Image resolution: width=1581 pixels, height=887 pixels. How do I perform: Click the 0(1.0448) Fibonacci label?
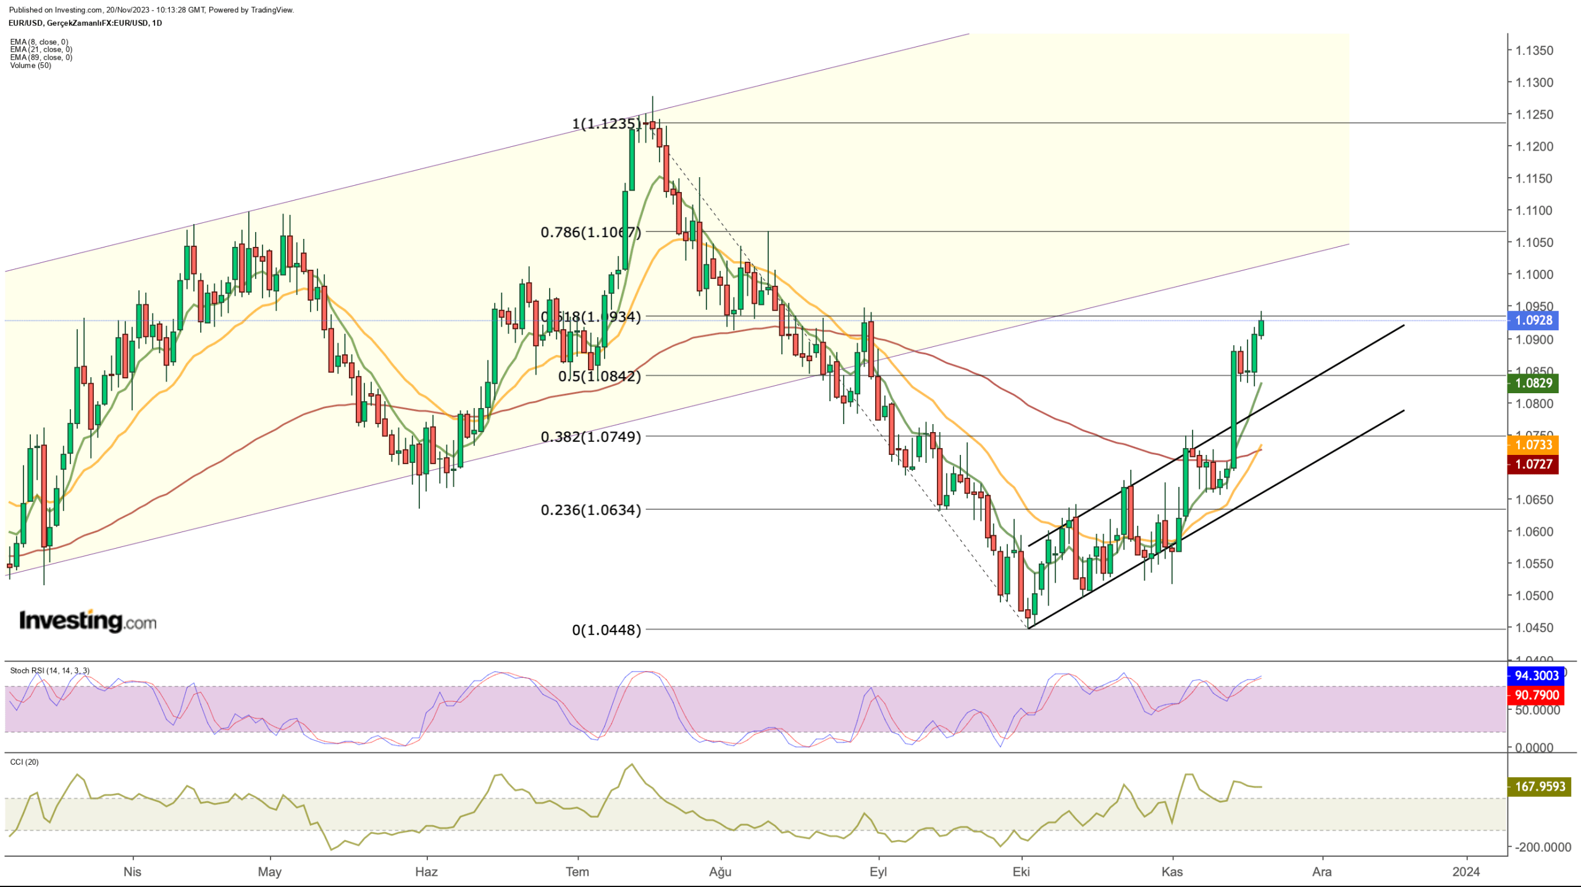click(x=606, y=630)
